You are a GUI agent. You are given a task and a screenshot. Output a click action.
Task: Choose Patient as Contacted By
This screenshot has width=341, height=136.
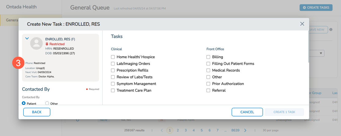24,103
